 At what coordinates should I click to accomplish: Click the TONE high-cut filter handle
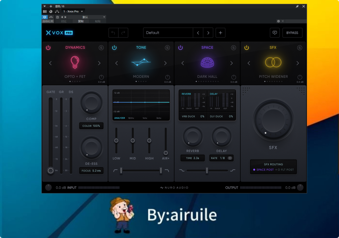pos(161,170)
